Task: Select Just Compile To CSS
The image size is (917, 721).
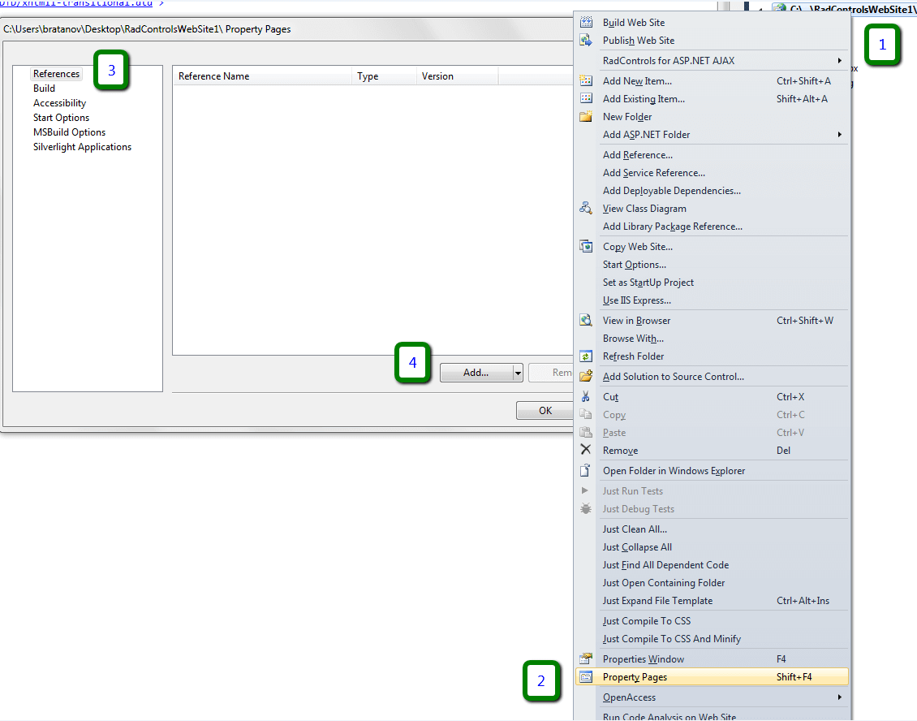Action: tap(646, 621)
